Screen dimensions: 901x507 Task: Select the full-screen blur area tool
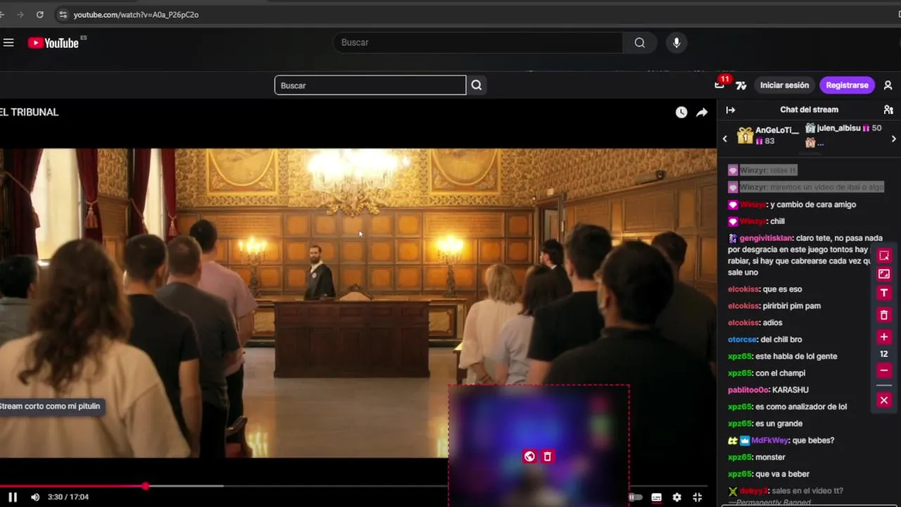click(x=884, y=274)
